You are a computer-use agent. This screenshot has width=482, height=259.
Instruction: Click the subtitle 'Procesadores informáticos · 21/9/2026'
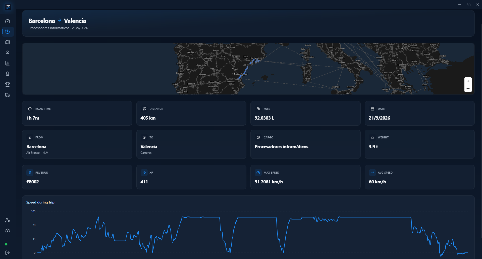58,28
